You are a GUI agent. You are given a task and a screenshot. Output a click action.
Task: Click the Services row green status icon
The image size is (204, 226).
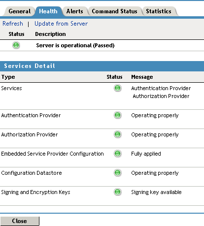point(117,88)
